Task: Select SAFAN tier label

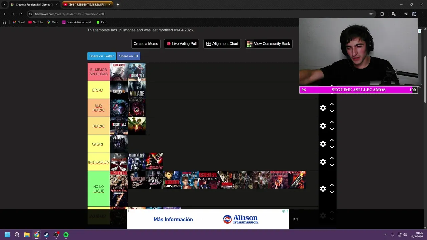Action: [x=98, y=144]
